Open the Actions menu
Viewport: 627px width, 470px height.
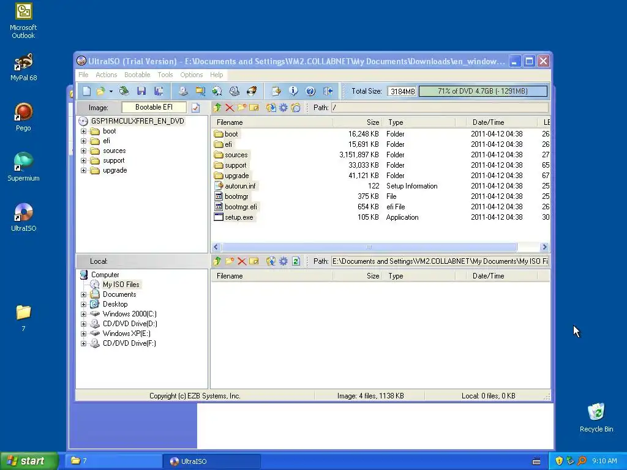[x=107, y=75]
